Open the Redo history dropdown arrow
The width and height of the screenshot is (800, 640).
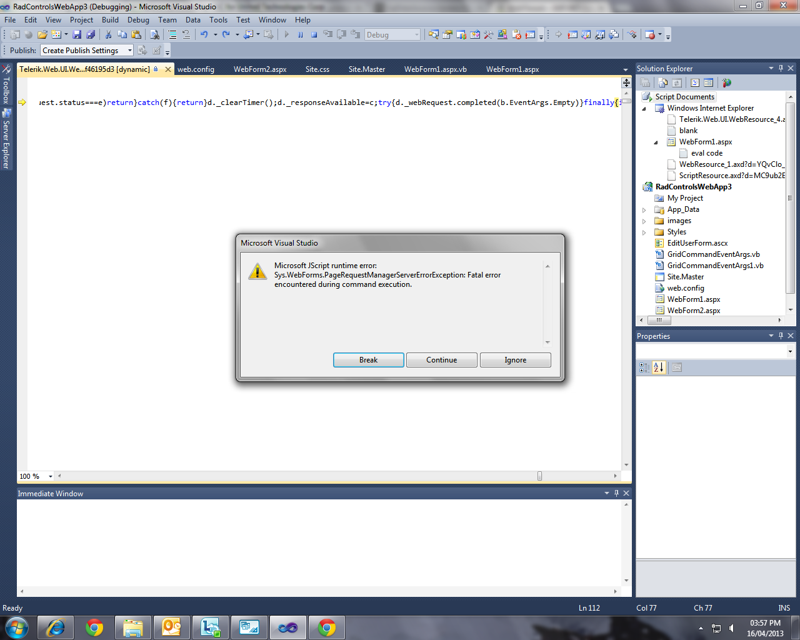pos(237,35)
